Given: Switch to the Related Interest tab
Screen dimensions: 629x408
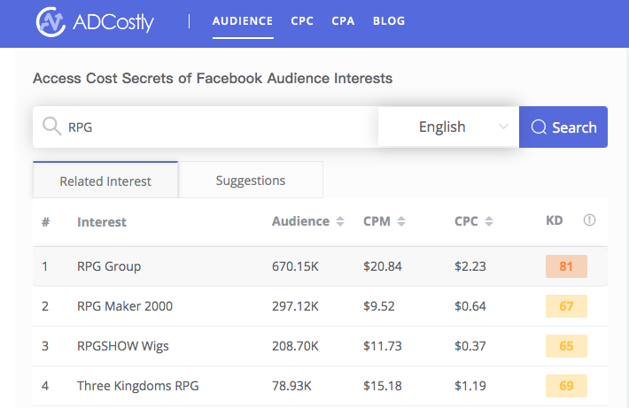Looking at the screenshot, I should pyautogui.click(x=105, y=181).
